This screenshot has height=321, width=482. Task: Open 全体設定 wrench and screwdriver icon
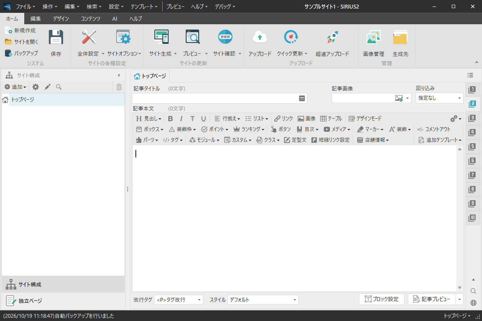pyautogui.click(x=89, y=37)
